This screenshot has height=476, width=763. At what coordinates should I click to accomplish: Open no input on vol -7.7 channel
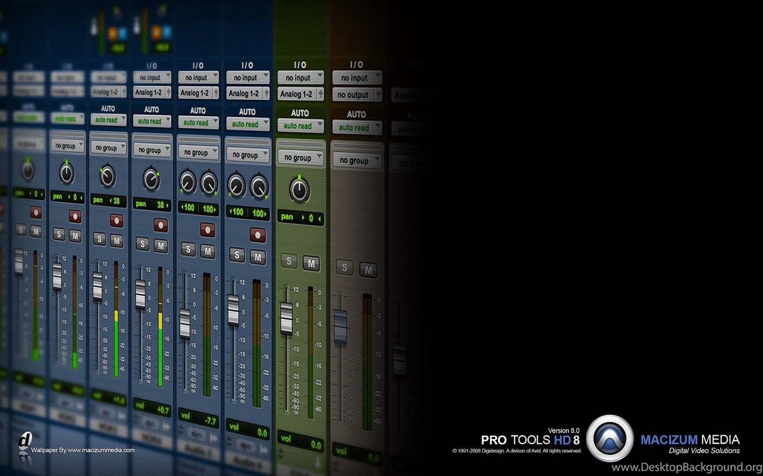click(198, 78)
